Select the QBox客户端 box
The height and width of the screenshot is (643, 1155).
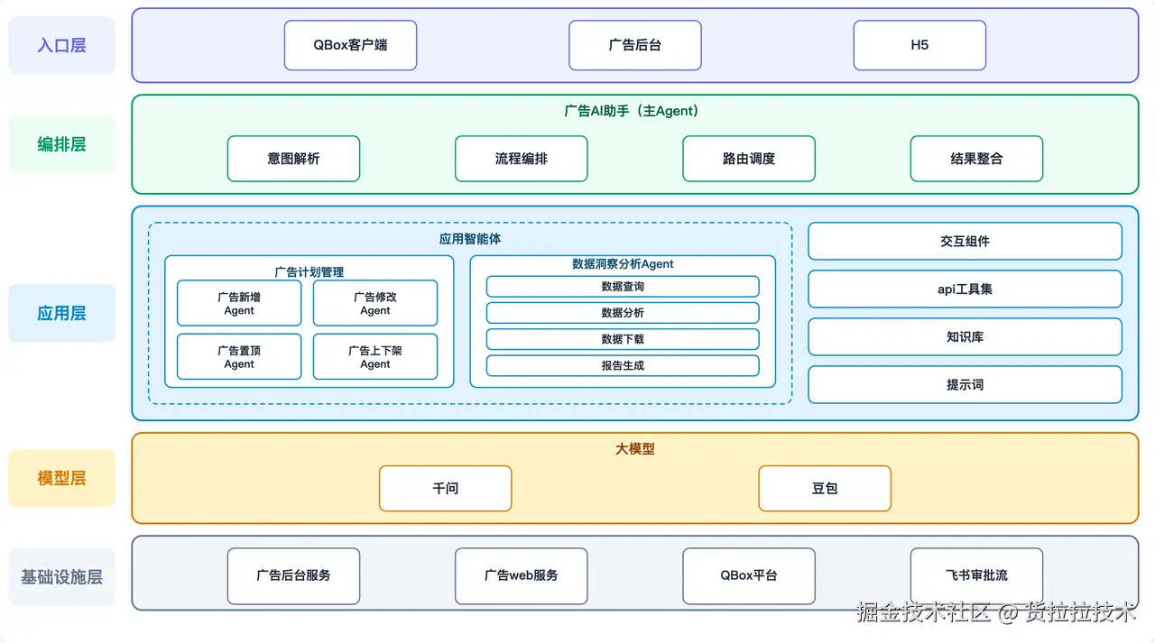pos(350,45)
